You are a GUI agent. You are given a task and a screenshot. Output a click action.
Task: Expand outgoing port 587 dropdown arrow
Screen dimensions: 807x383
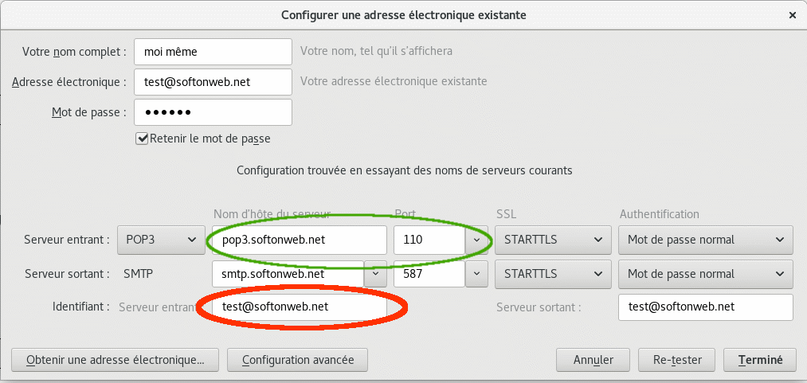pyautogui.click(x=476, y=274)
